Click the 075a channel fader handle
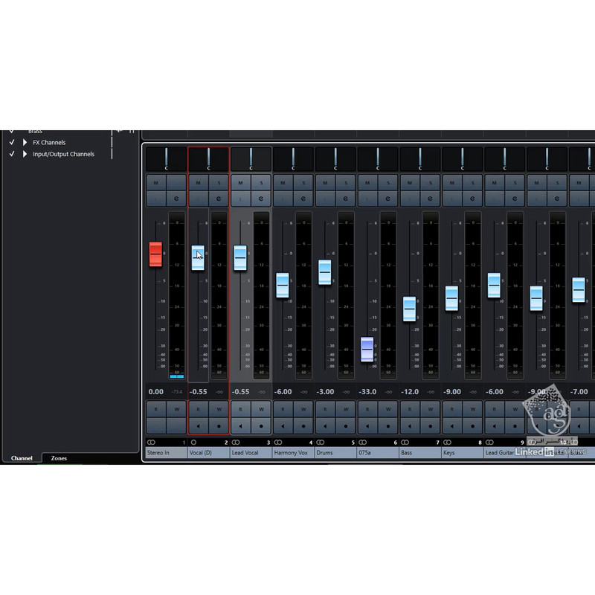 coord(367,348)
